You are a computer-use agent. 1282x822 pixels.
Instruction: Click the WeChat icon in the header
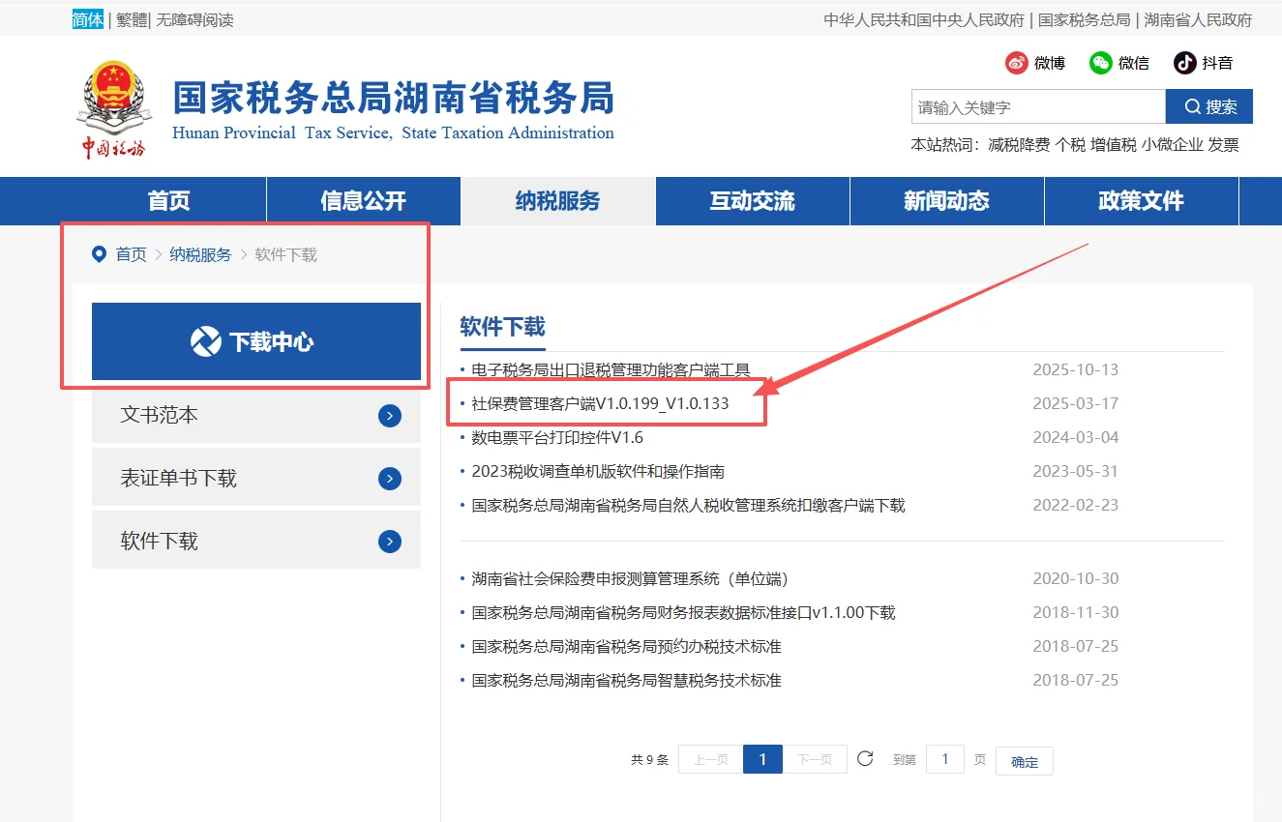tap(1100, 62)
